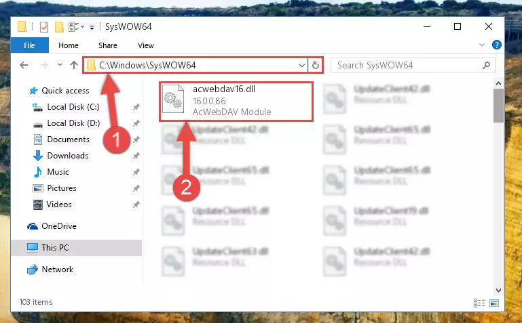Screen dimensions: 522x323
Task: Open the Recent locations dropdown arrow
Action: 60,65
